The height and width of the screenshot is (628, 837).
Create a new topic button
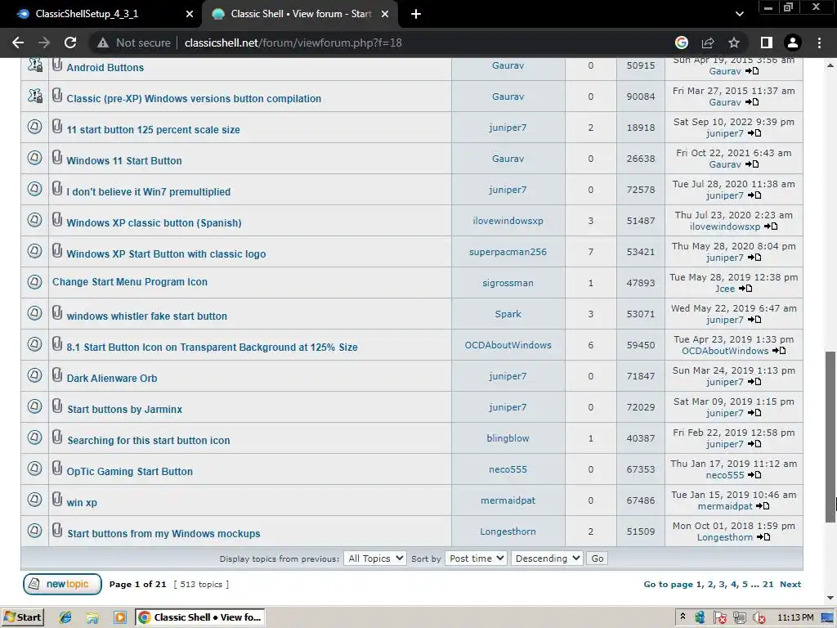[x=62, y=584]
